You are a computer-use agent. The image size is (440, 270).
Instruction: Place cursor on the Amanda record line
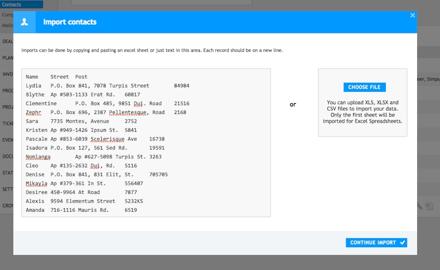(81, 210)
